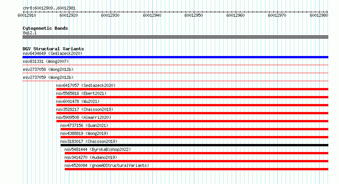The width and height of the screenshot is (339, 184).
Task: Click the chr8:60012909..60012981 region label
Action: point(49,8)
